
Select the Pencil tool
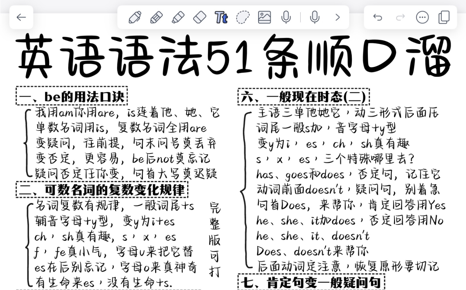(156, 17)
